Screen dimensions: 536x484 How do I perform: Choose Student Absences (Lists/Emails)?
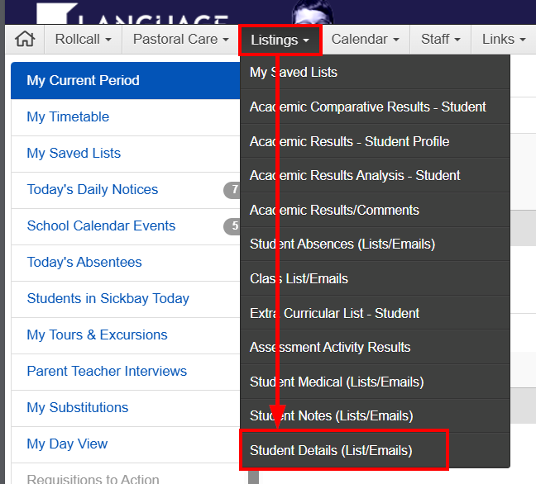(342, 244)
